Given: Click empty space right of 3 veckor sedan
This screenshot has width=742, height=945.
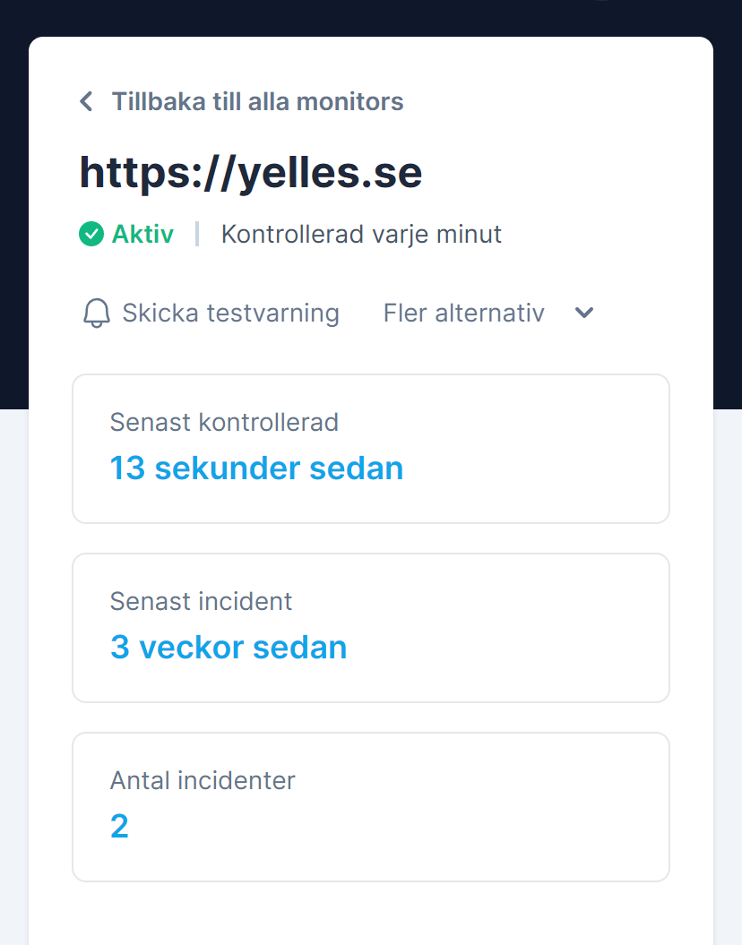Looking at the screenshot, I should pos(511,647).
